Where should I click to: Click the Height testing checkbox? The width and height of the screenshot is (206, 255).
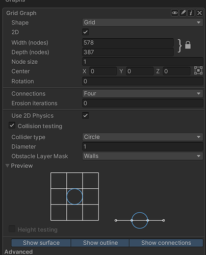(x=12, y=229)
